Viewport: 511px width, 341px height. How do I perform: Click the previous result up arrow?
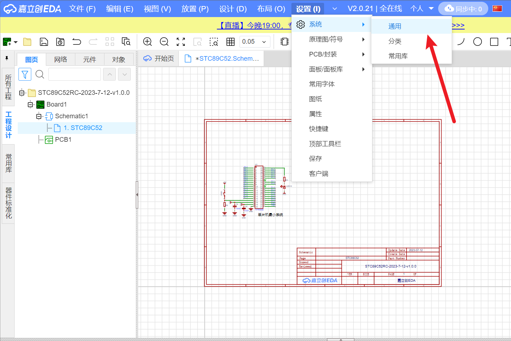tap(109, 74)
